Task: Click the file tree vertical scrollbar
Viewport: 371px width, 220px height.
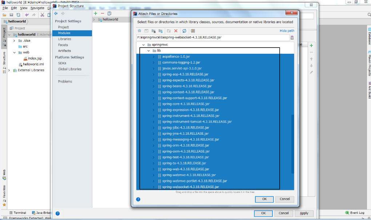Action: [x=292, y=144]
